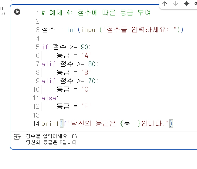Click output line '당신의 등급은 B입니다.'

click(x=52, y=142)
